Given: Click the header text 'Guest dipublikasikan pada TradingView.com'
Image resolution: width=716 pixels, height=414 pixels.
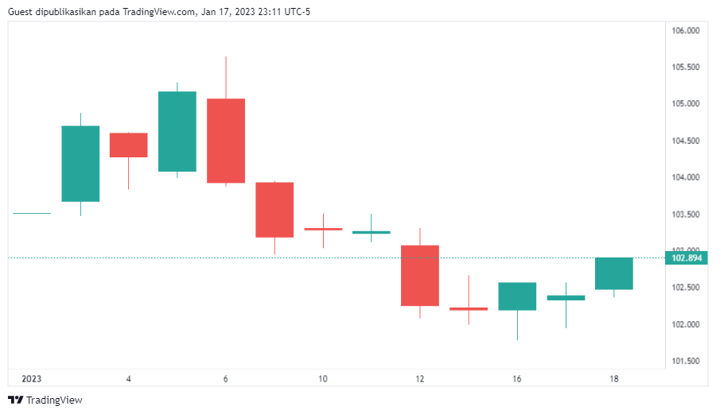Looking at the screenshot, I should (101, 11).
